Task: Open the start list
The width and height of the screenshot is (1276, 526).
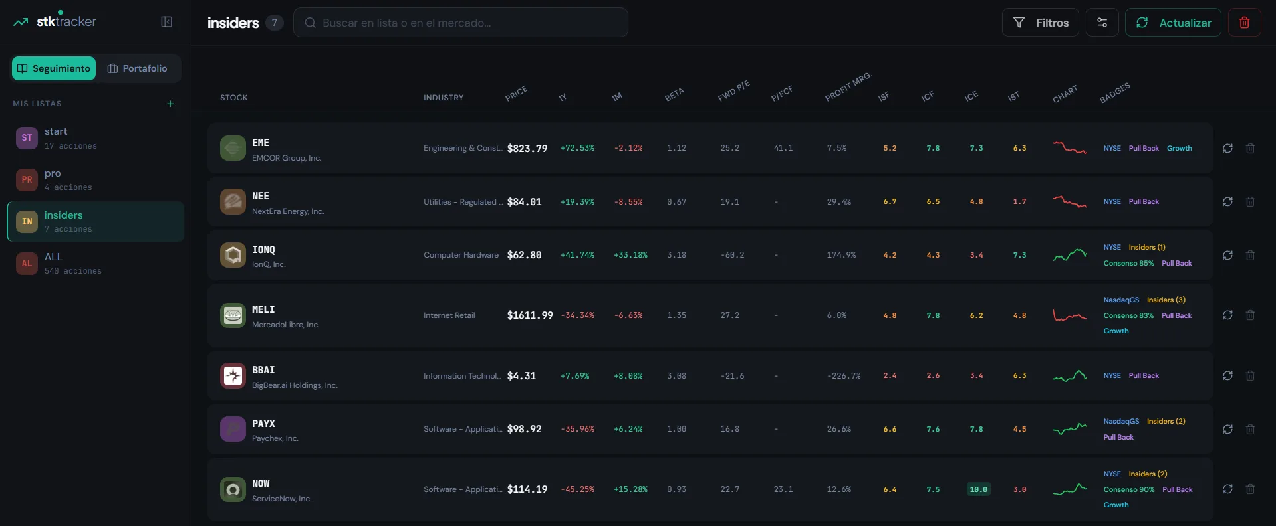Action: (96, 138)
